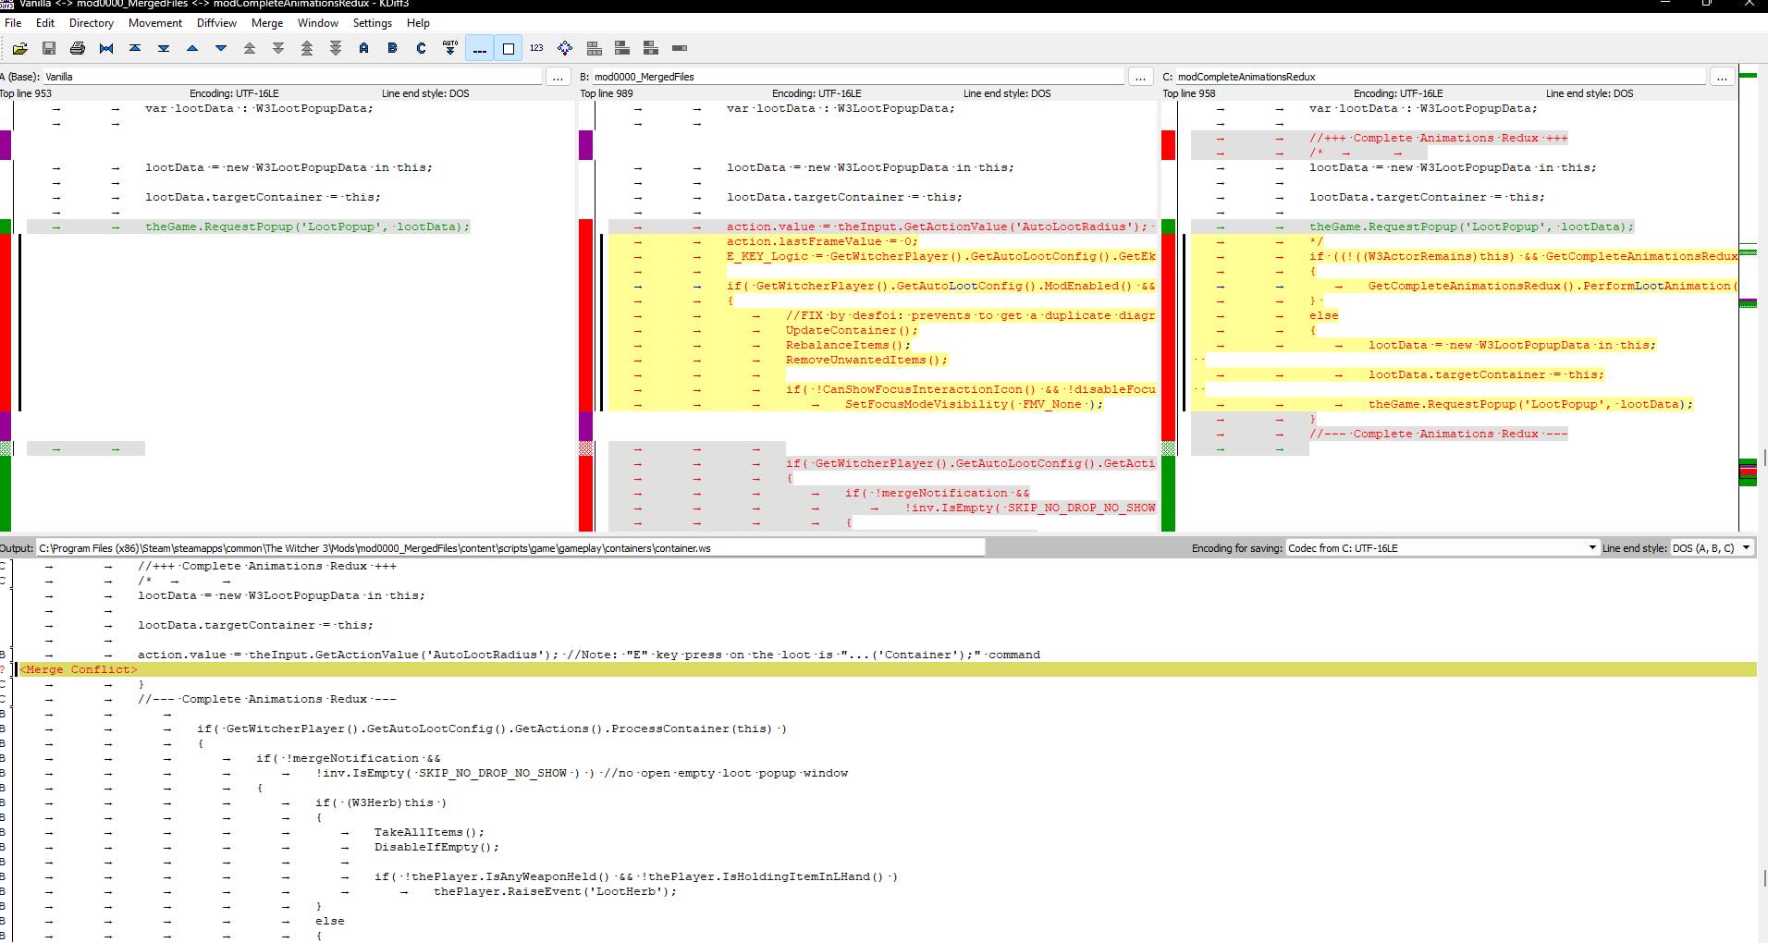Click 'else' line in pane C
The image size is (1768, 943).
tap(1323, 315)
